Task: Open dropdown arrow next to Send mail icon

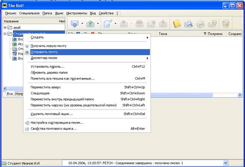Action: 98,24
